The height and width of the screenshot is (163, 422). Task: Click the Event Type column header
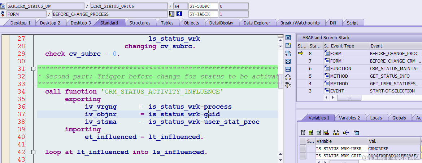click(349, 46)
